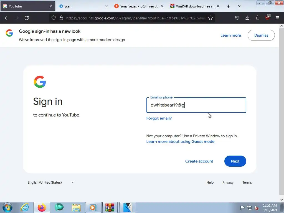Click the uBlock Origin extension icon
The height and width of the screenshot is (213, 284).
click(x=267, y=17)
